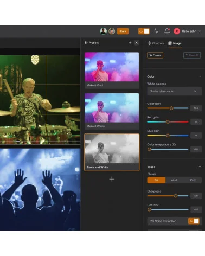Click the Red gain value field
205x256 pixels.
point(196,121)
